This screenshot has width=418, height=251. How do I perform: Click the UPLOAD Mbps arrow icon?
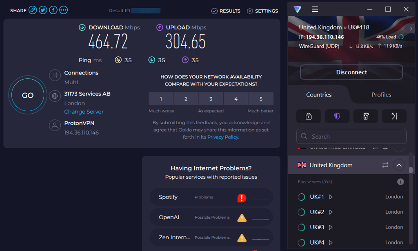click(160, 27)
